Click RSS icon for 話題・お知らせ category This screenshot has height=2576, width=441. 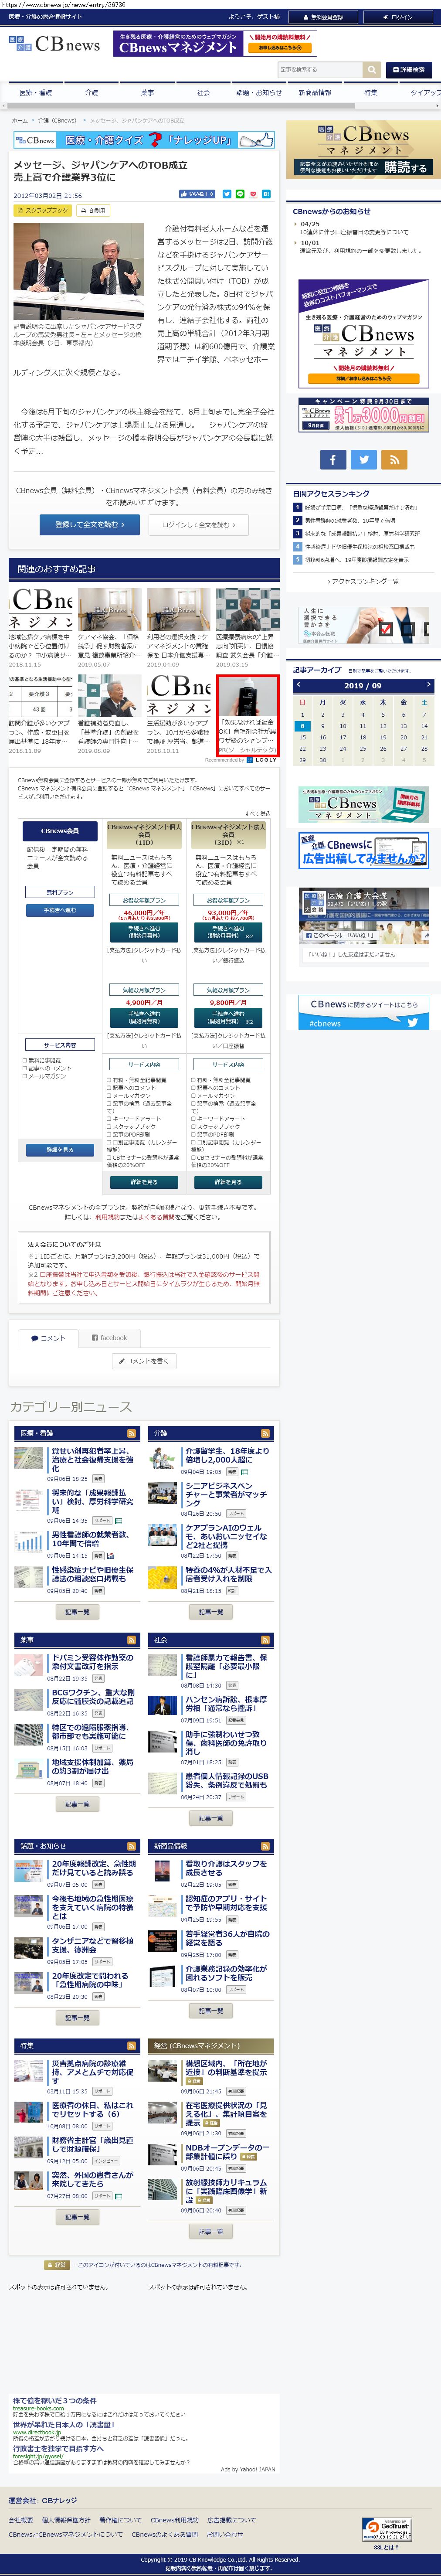tap(131, 1846)
